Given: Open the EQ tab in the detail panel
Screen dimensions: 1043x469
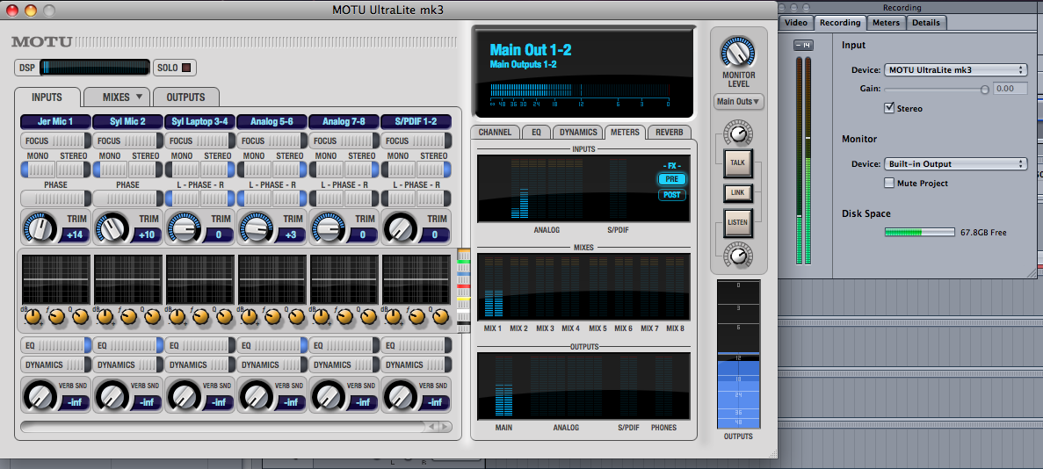Looking at the screenshot, I should coord(536,132).
